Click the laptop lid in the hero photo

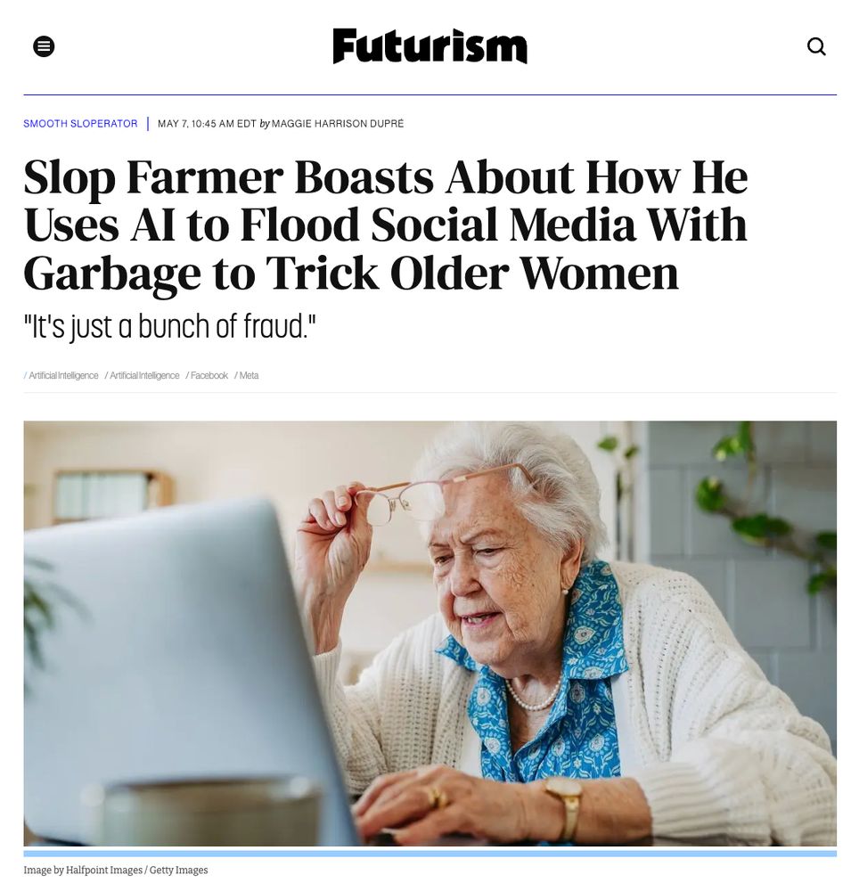170,653
